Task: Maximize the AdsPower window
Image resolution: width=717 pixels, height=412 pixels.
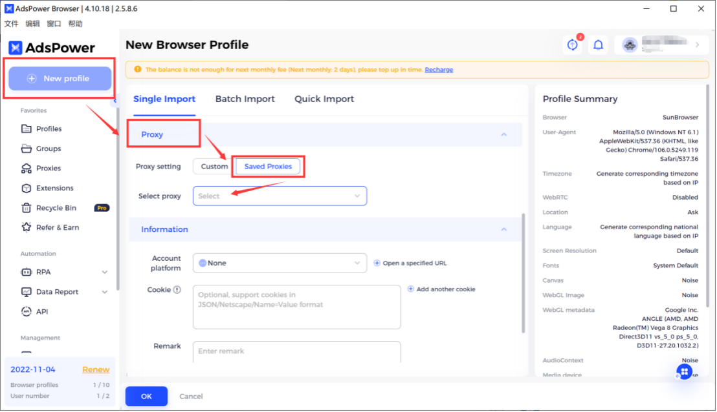Action: click(674, 8)
